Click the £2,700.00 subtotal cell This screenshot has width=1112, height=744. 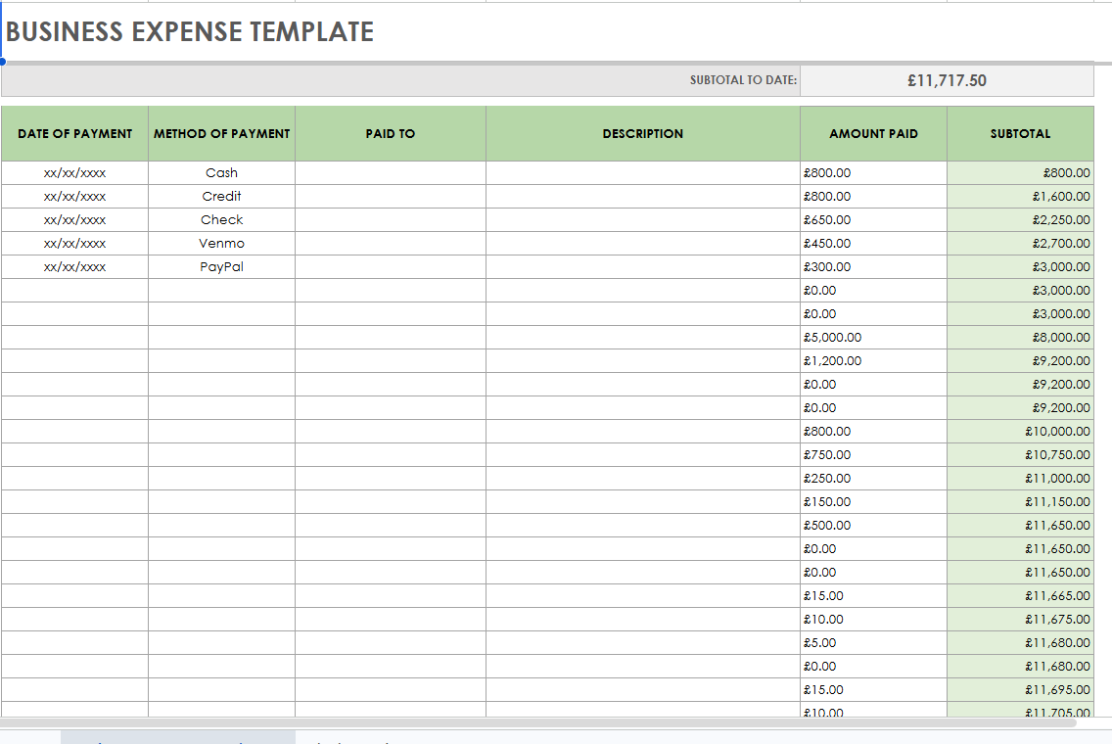tap(1020, 243)
